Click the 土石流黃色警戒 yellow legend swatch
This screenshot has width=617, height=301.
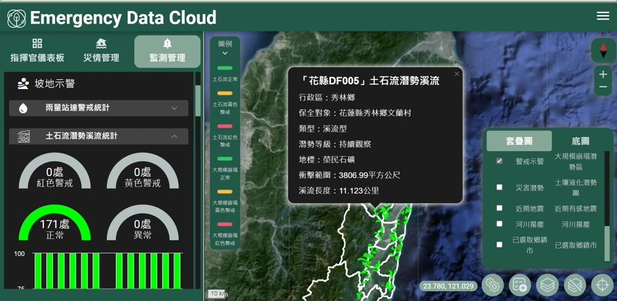pos(225,94)
